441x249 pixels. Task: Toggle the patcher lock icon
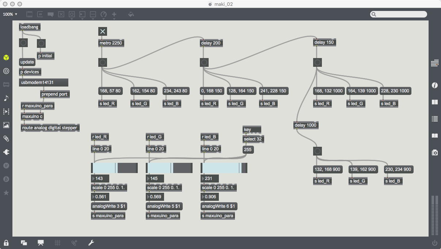[x=6, y=243]
